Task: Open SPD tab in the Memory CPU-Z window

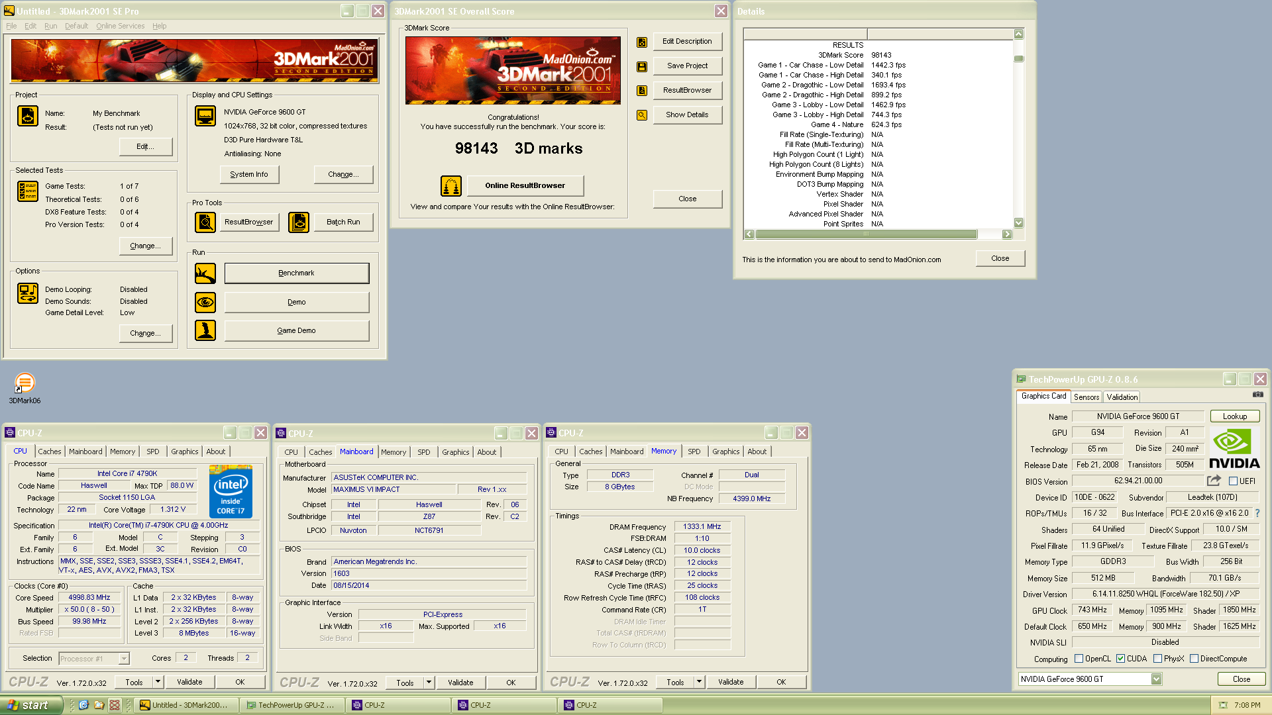Action: coord(694,452)
